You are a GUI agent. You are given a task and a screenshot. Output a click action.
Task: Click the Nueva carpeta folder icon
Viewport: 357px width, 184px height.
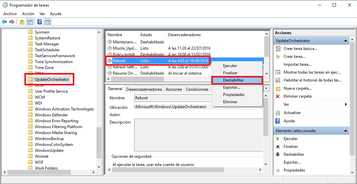(278, 88)
